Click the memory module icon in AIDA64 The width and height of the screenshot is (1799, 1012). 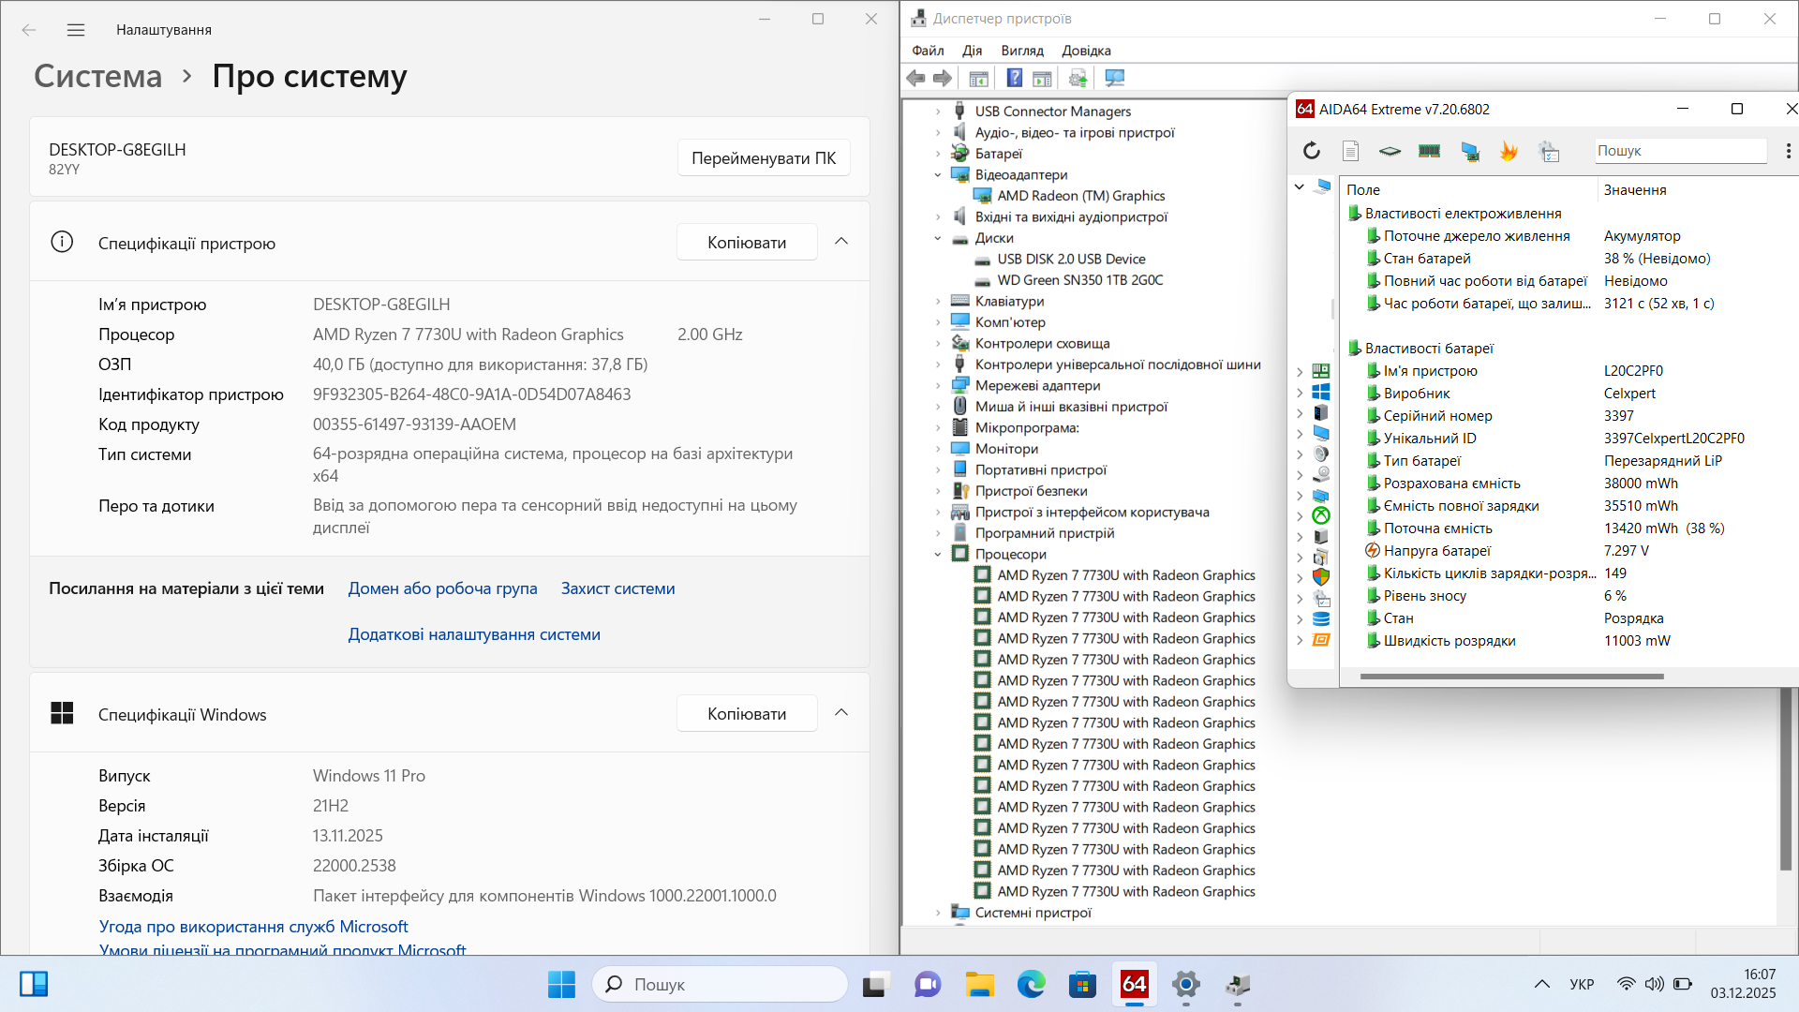click(x=1429, y=151)
